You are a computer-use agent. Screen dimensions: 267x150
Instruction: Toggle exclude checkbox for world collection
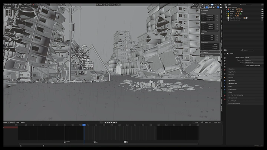click(x=262, y=14)
